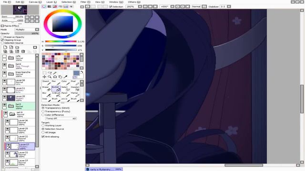The image size is (305, 171).
Task: Select the hand pan tool
Action: pos(61,77)
